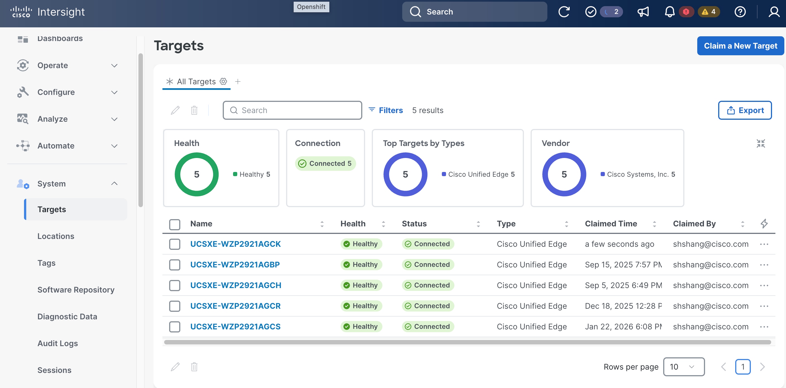Sort table by Status column
Image resolution: width=786 pixels, height=388 pixels.
pos(478,224)
